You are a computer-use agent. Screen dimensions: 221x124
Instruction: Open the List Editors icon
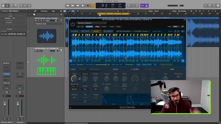[206, 6]
